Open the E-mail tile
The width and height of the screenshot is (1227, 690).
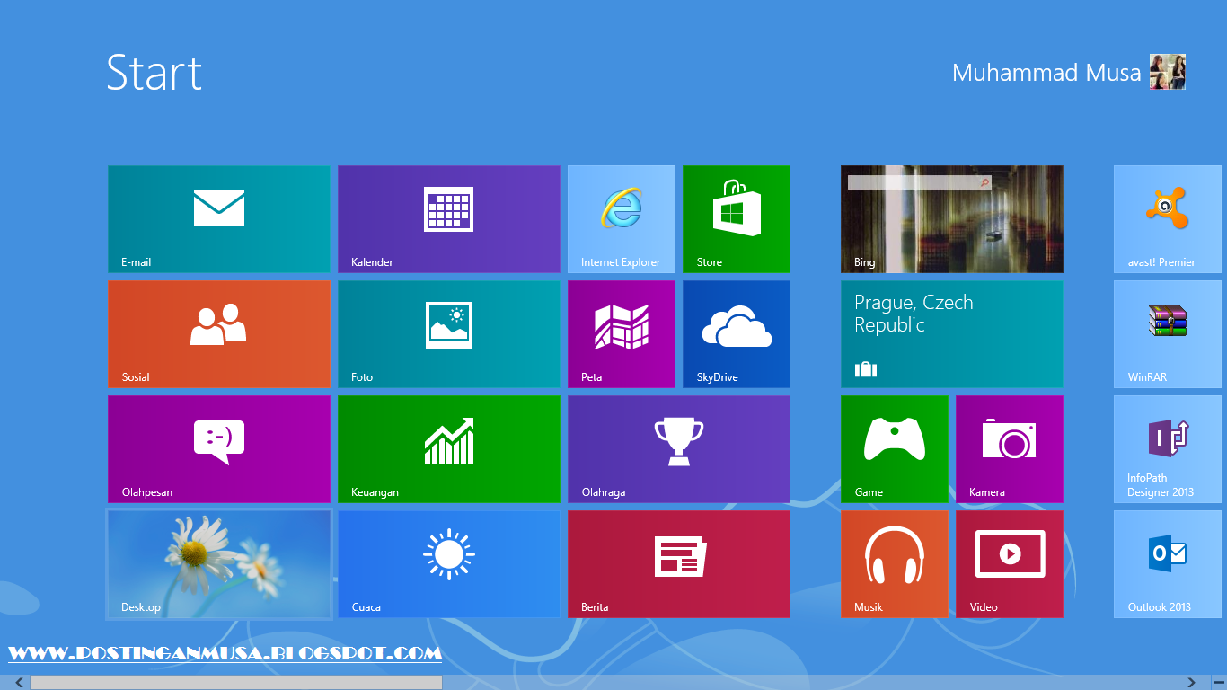[218, 218]
